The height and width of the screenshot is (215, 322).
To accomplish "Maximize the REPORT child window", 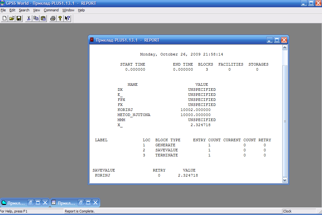I will pyautogui.click(x=277, y=40).
